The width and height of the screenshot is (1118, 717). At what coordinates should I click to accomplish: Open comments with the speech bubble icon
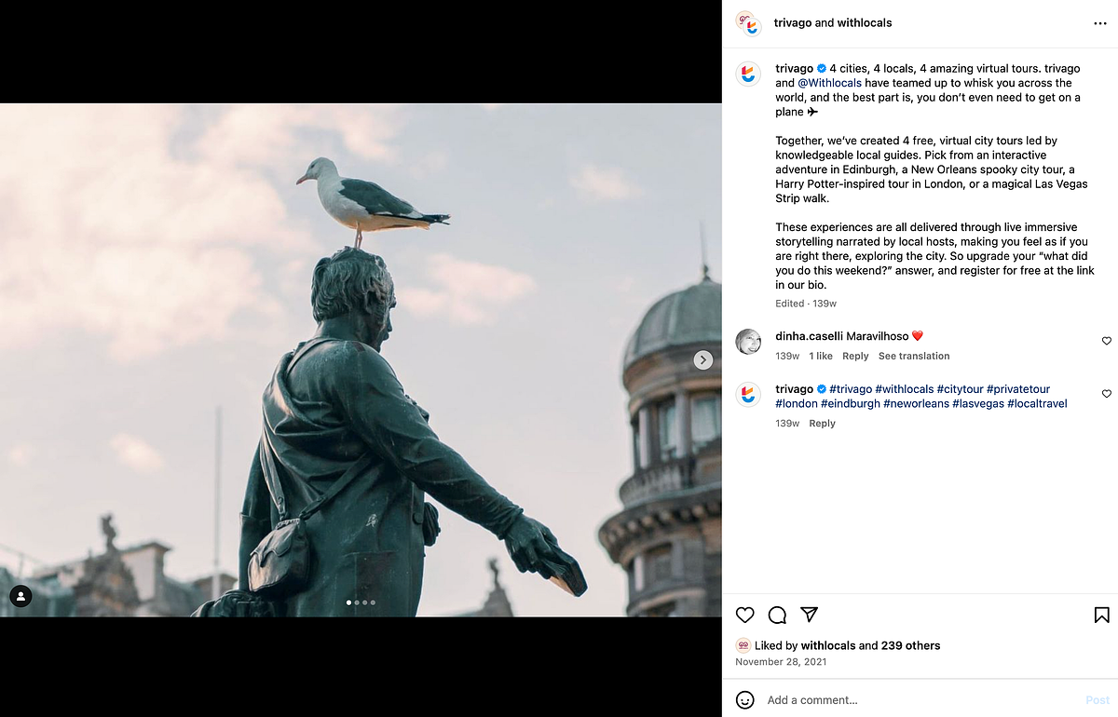pyautogui.click(x=777, y=615)
